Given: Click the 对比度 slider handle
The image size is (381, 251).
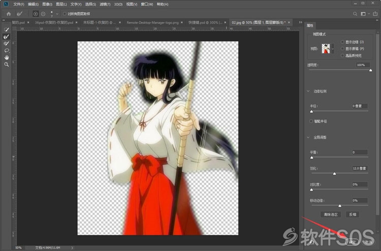Looking at the screenshot, I should click(311, 190).
